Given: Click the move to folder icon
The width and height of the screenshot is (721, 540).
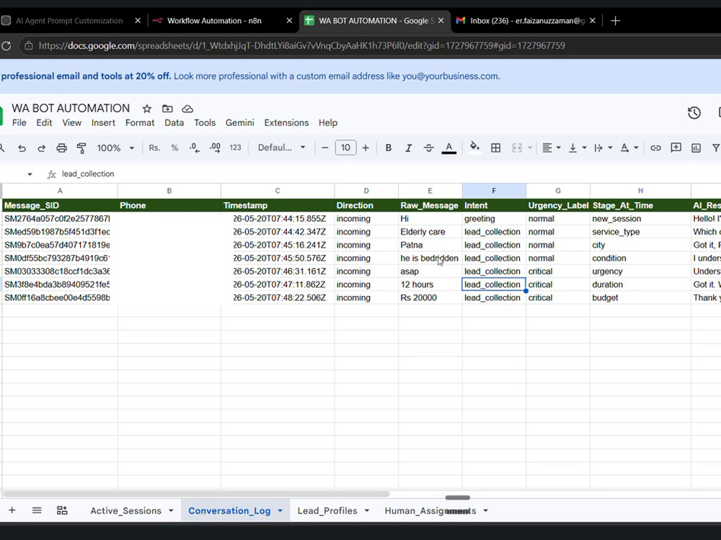Looking at the screenshot, I should (x=167, y=109).
